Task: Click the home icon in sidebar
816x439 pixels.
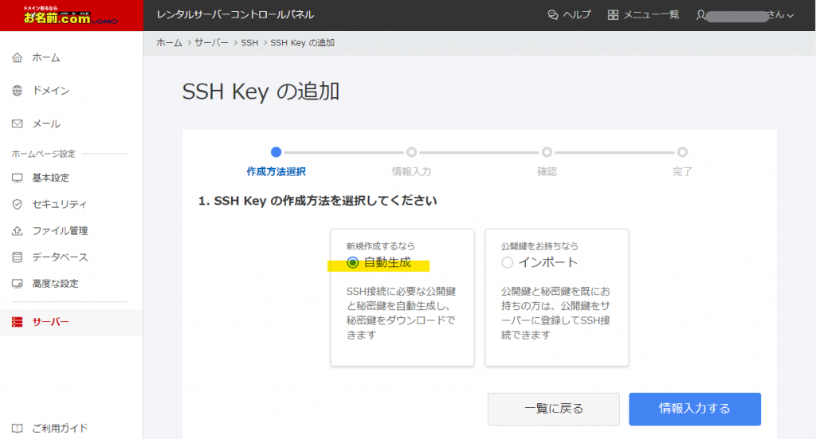Action: (17, 58)
